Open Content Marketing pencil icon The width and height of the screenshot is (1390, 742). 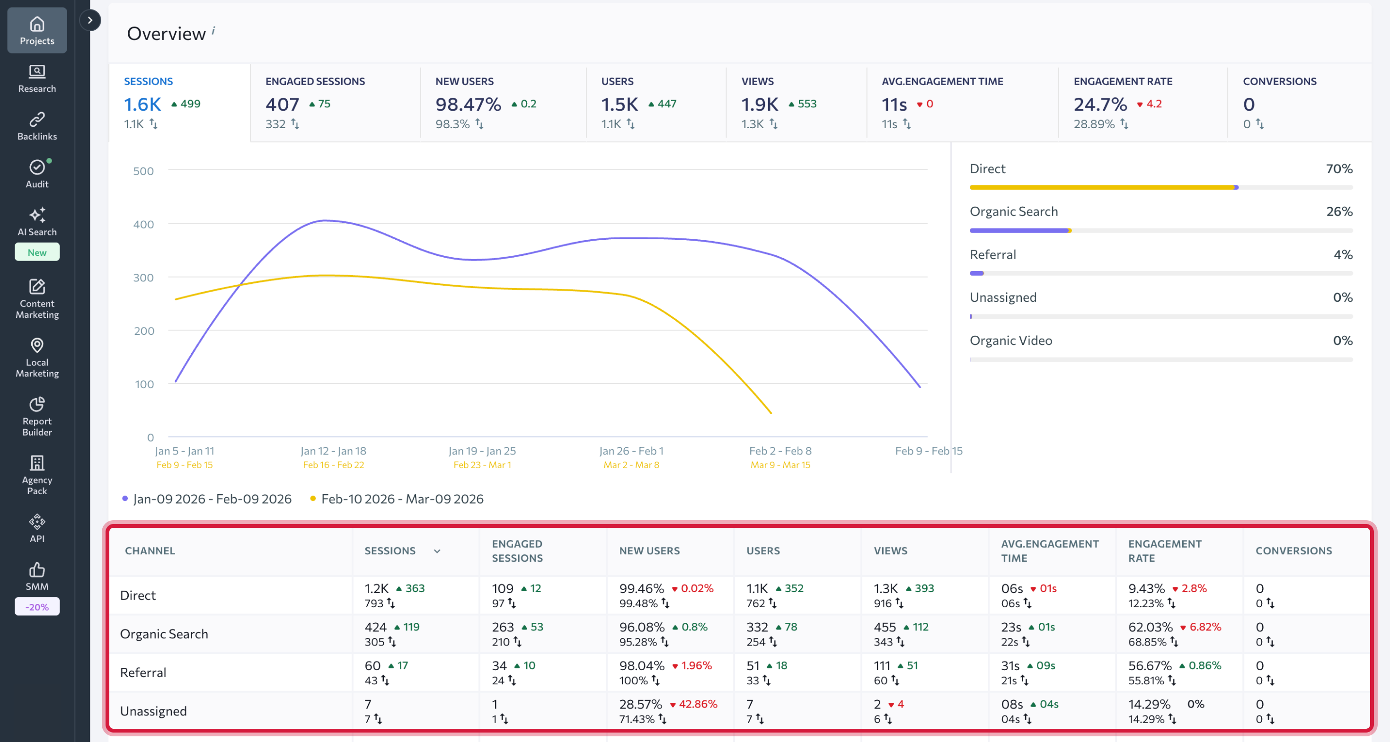[x=37, y=286]
